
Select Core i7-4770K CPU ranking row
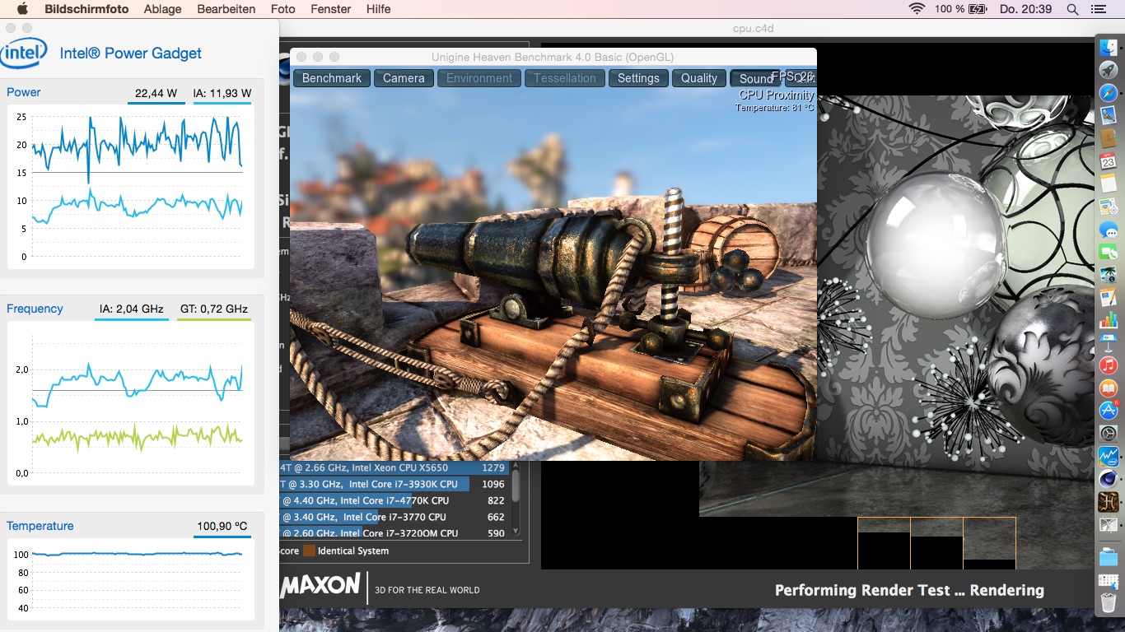[394, 500]
